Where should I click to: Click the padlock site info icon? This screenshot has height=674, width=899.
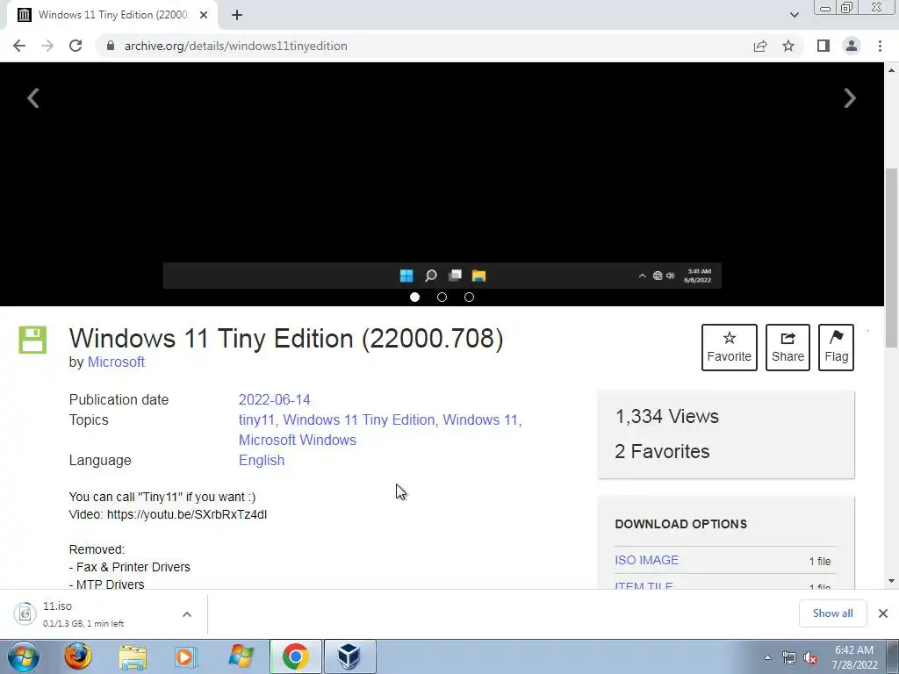point(111,46)
